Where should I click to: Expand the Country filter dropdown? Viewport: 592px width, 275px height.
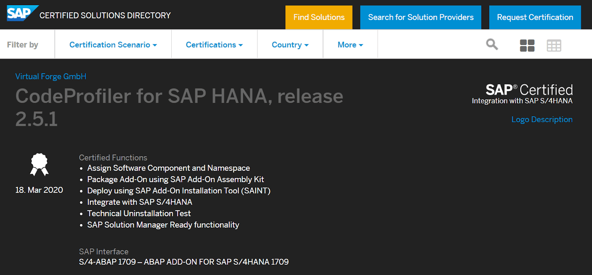[290, 45]
